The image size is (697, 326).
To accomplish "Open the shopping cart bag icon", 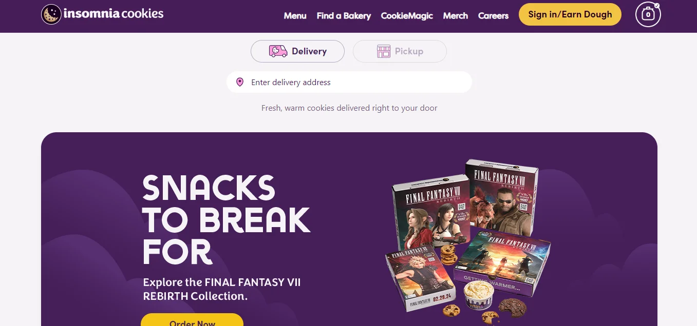I will coord(648,14).
